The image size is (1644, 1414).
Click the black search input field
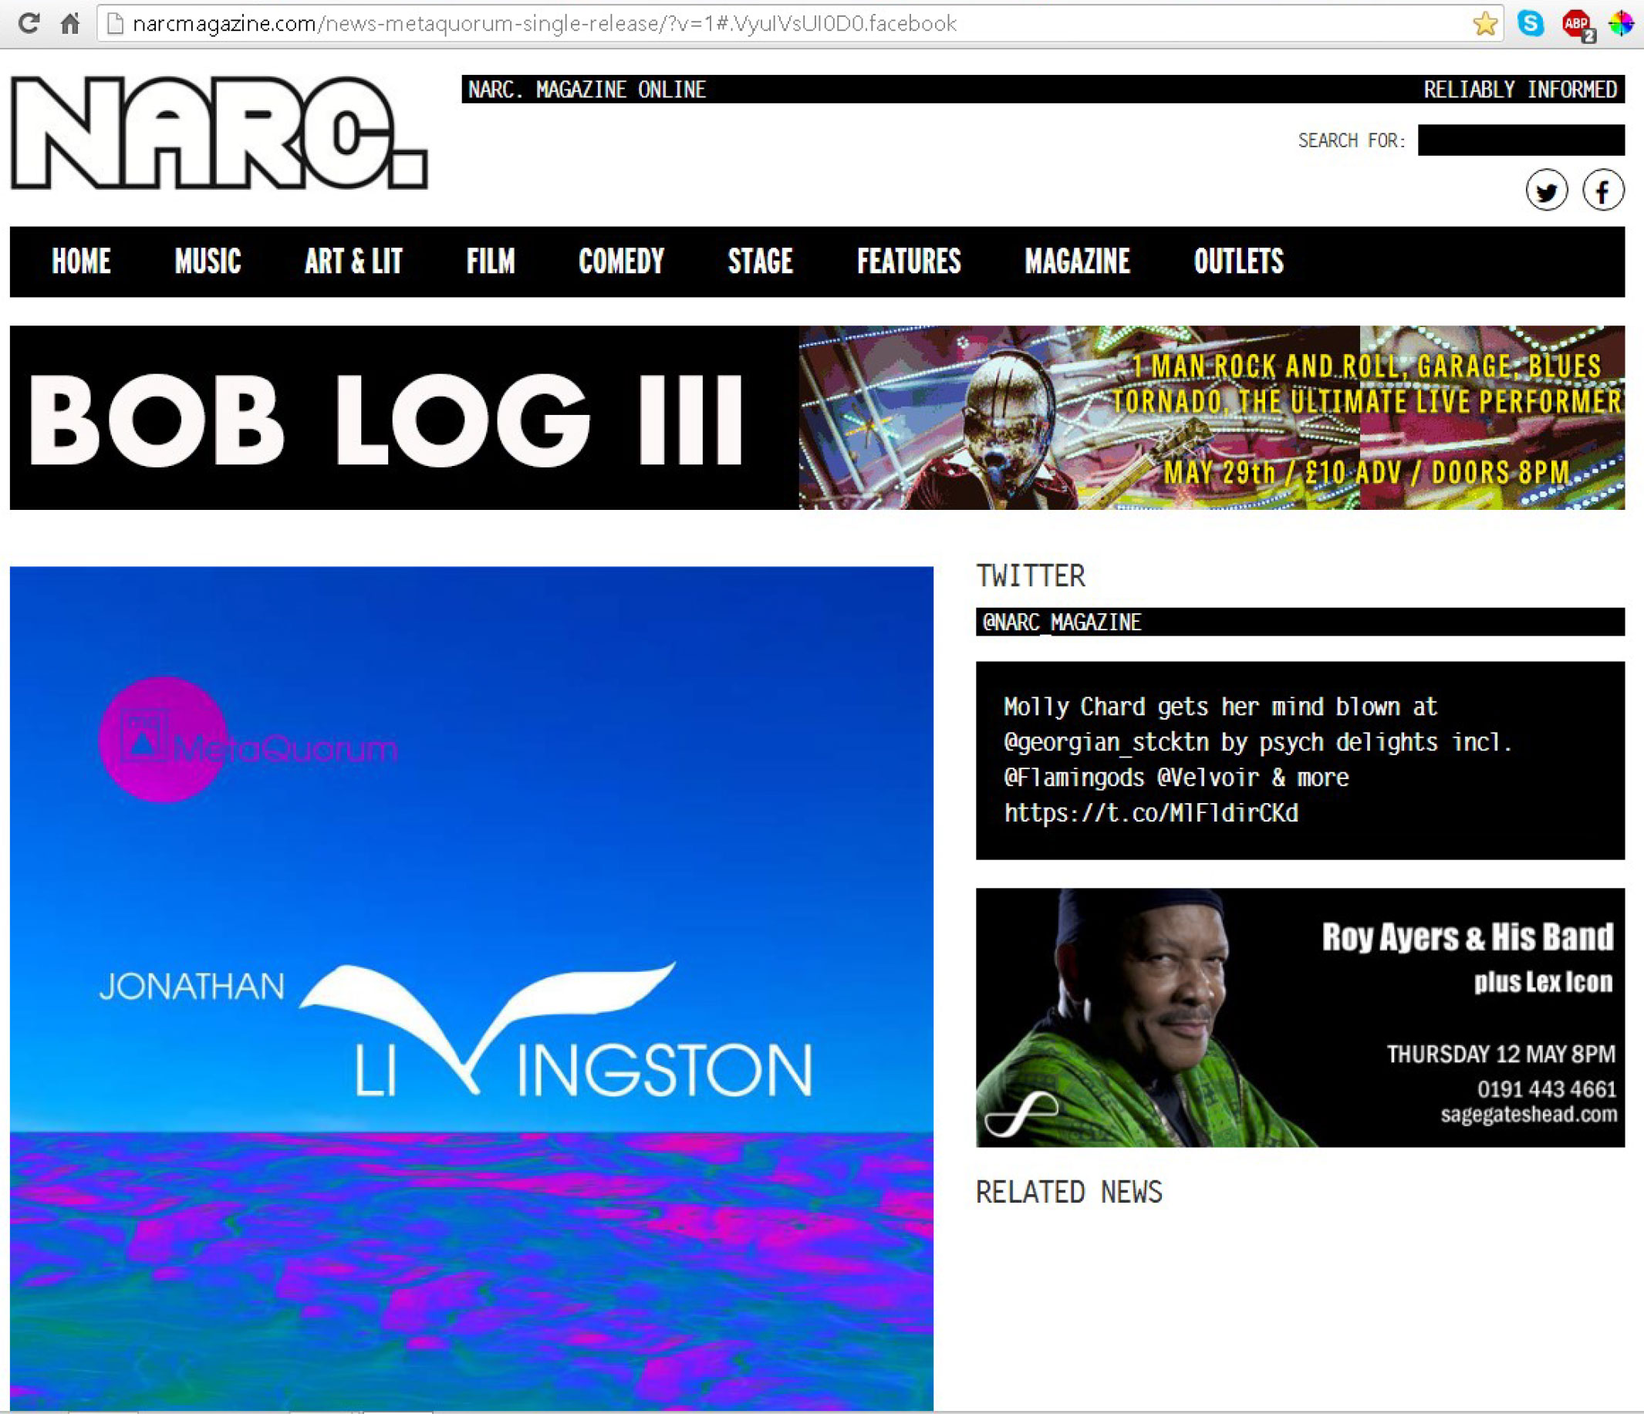point(1521,140)
